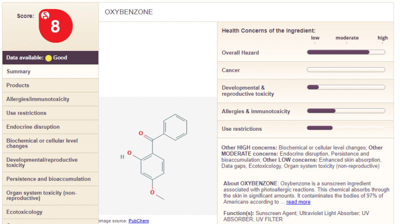Image resolution: width=400 pixels, height=224 pixels.
Task: Open Organ system toxicity (non-reproductive)
Action: click(x=41, y=195)
